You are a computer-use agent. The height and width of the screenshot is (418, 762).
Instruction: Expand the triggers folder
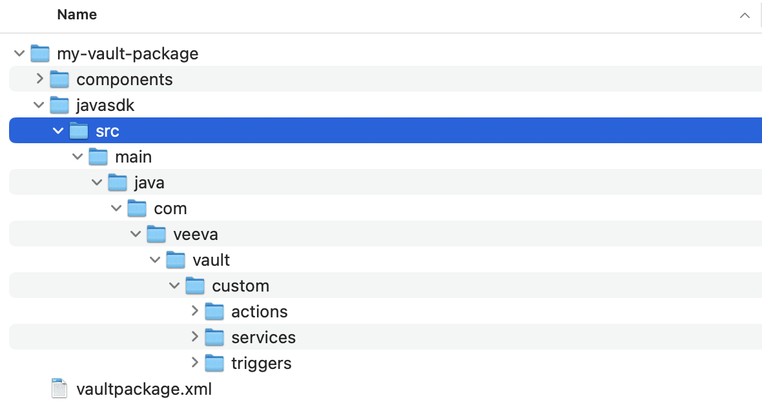pos(194,363)
